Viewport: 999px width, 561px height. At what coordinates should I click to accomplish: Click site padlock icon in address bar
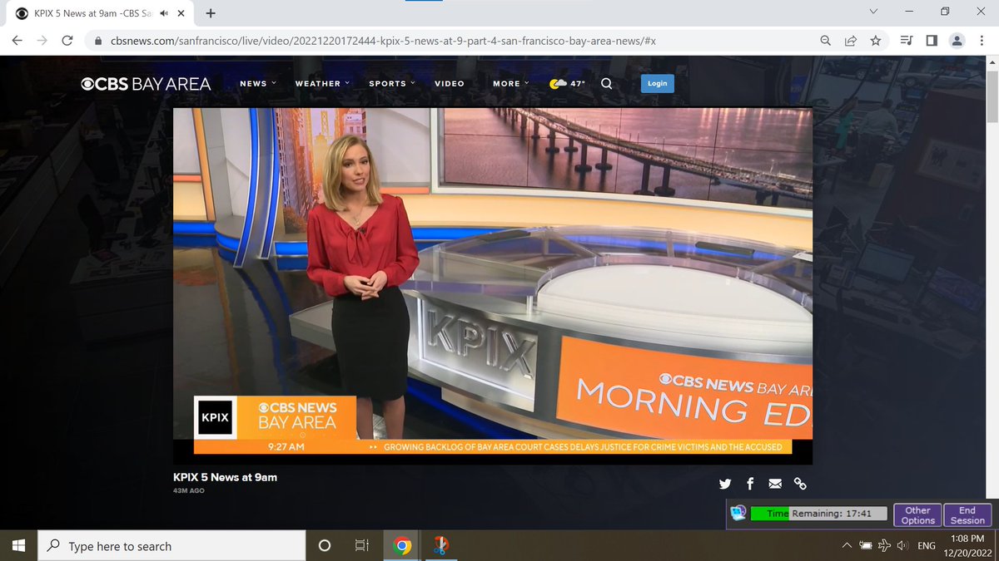pos(98,40)
